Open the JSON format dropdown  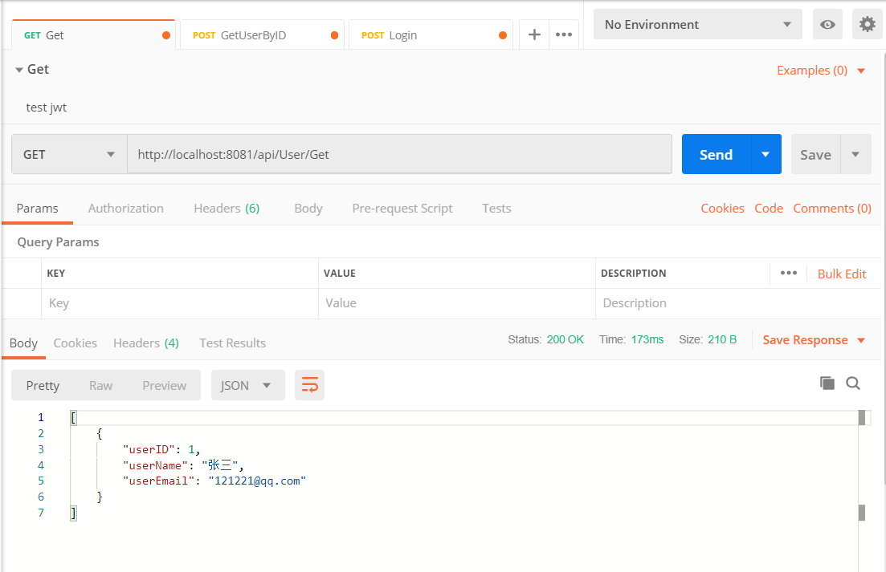coord(247,385)
